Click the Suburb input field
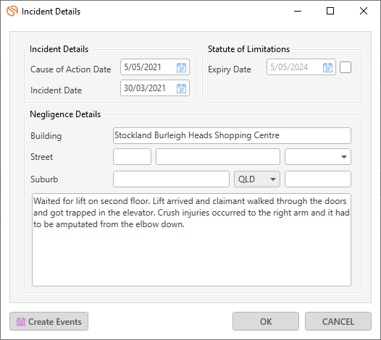Viewport: 381px width, 340px height. click(x=171, y=179)
